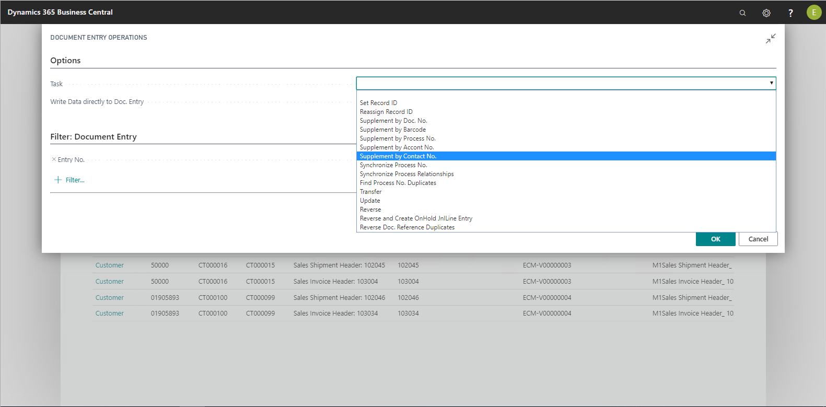The width and height of the screenshot is (826, 407).
Task: Click the plus icon to add filter
Action: [58, 180]
